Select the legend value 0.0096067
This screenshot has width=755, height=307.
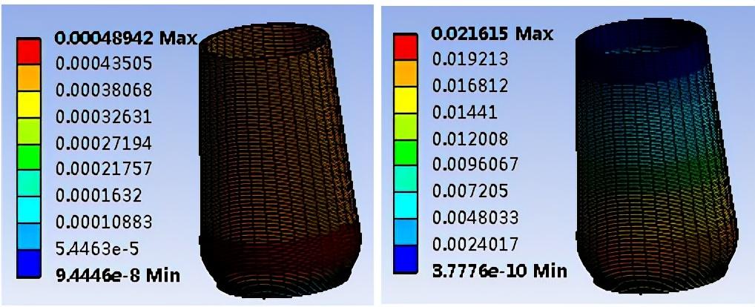[x=474, y=165]
